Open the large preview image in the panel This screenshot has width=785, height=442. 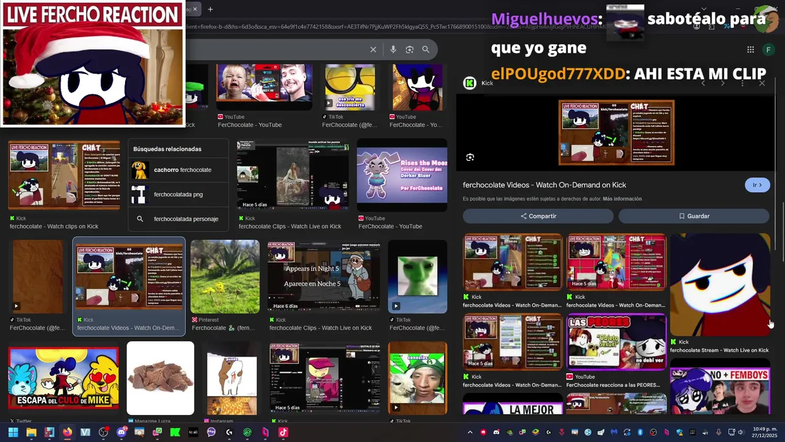coord(616,133)
